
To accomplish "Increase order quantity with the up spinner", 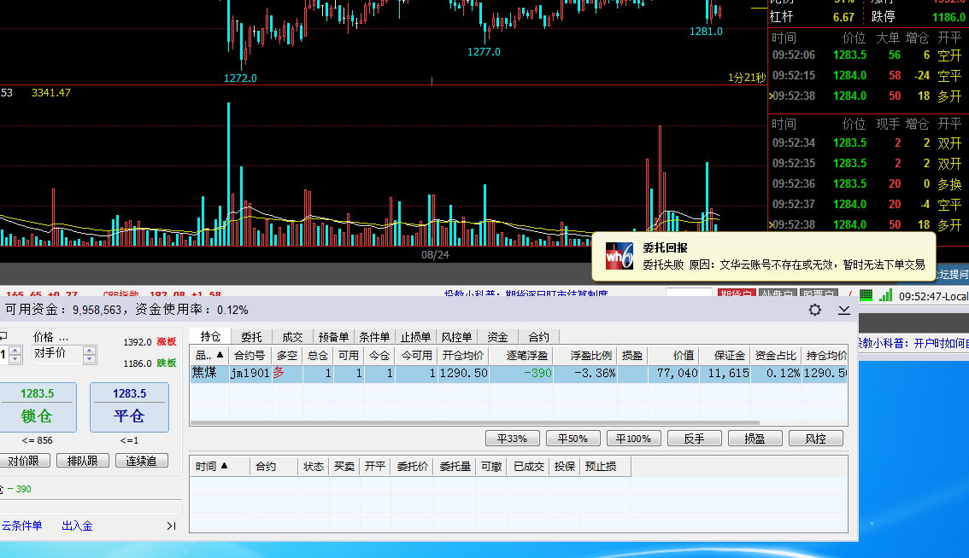I will pos(15,351).
